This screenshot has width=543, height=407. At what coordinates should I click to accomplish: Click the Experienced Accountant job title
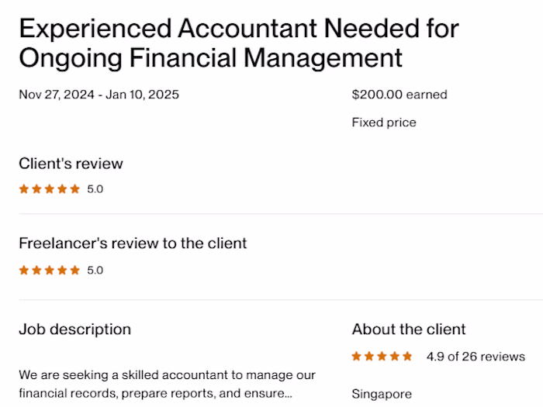(x=239, y=43)
